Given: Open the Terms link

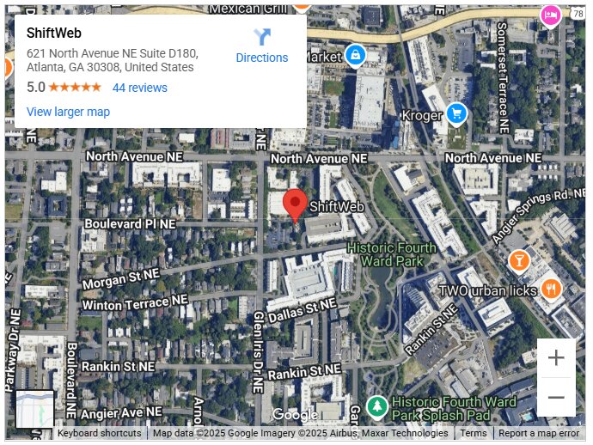Looking at the screenshot, I should point(474,433).
